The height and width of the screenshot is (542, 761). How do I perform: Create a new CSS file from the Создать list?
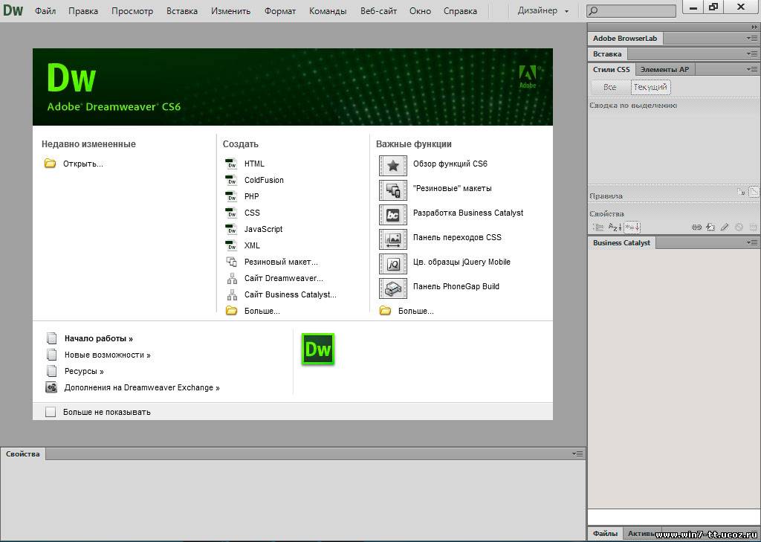tap(253, 213)
